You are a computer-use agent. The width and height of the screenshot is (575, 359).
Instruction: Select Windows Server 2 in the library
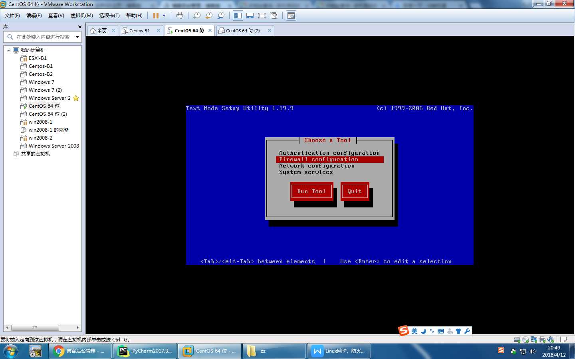[50, 98]
